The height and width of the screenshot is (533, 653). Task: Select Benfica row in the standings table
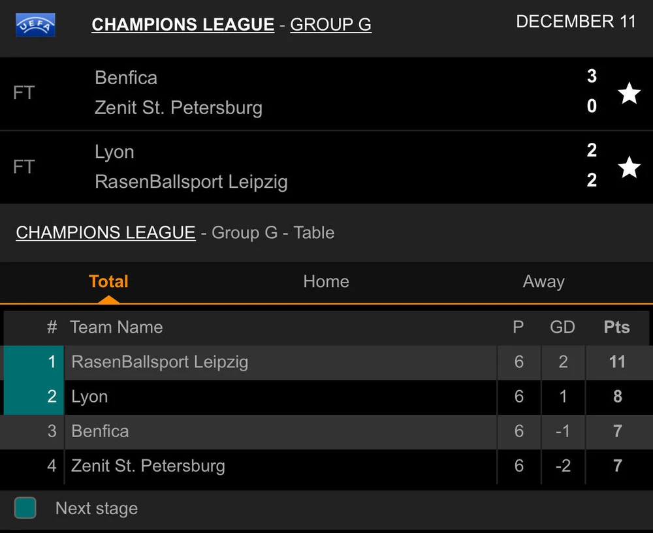click(x=100, y=431)
